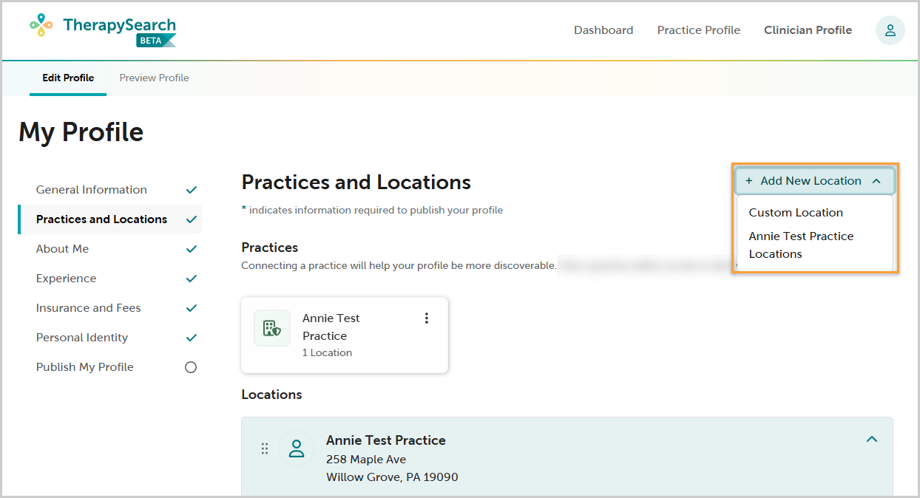Screen dimensions: 920x498
Task: Click the person icon beside Annie Test Practice location
Action: 297,448
